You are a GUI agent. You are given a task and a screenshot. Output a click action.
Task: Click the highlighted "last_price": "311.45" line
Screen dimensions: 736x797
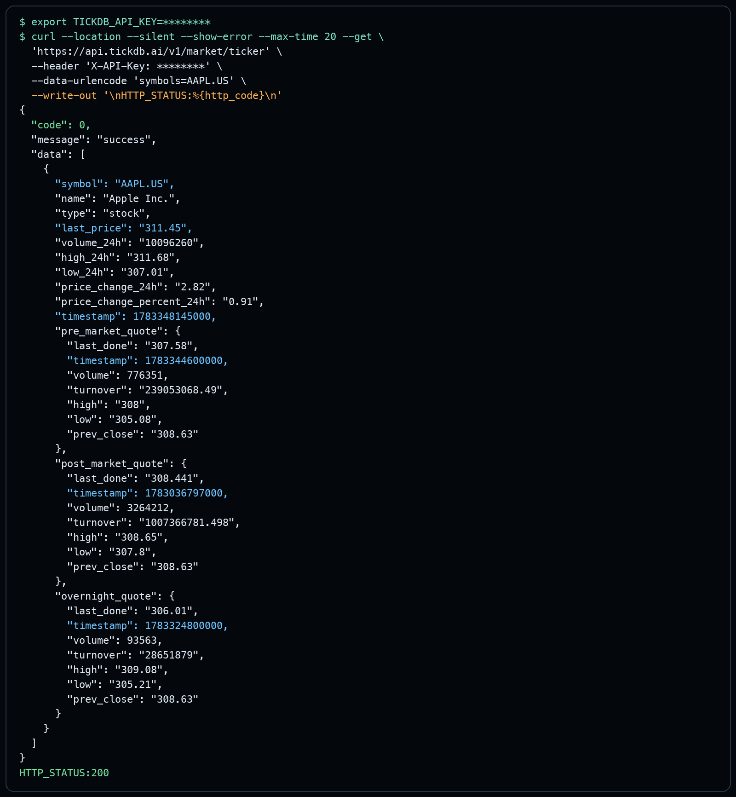[124, 228]
